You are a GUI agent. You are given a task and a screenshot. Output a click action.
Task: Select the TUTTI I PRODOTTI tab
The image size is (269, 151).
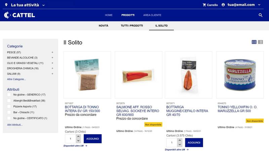(x=132, y=26)
